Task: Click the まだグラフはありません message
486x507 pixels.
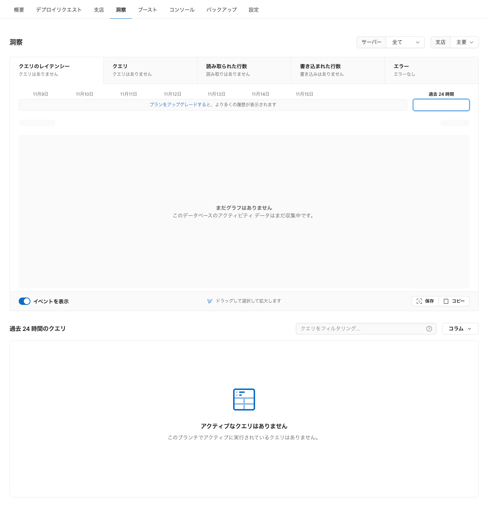Action: coord(244,208)
